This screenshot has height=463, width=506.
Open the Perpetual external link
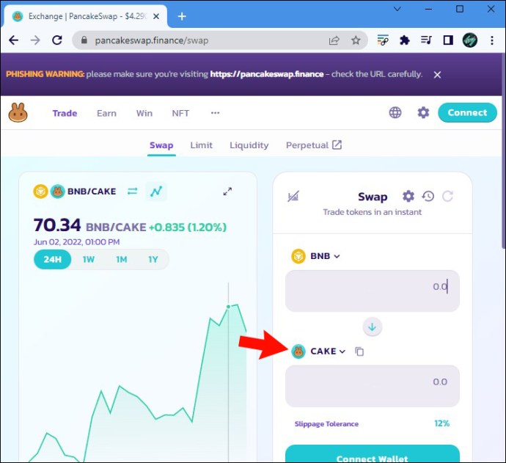(314, 145)
